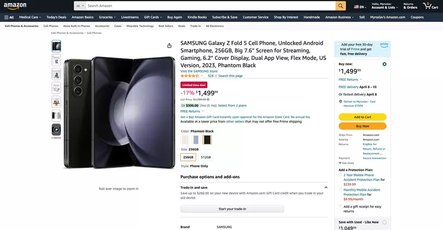The width and height of the screenshot is (443, 230).
Task: Click the list price info icon
Action: (208, 99)
